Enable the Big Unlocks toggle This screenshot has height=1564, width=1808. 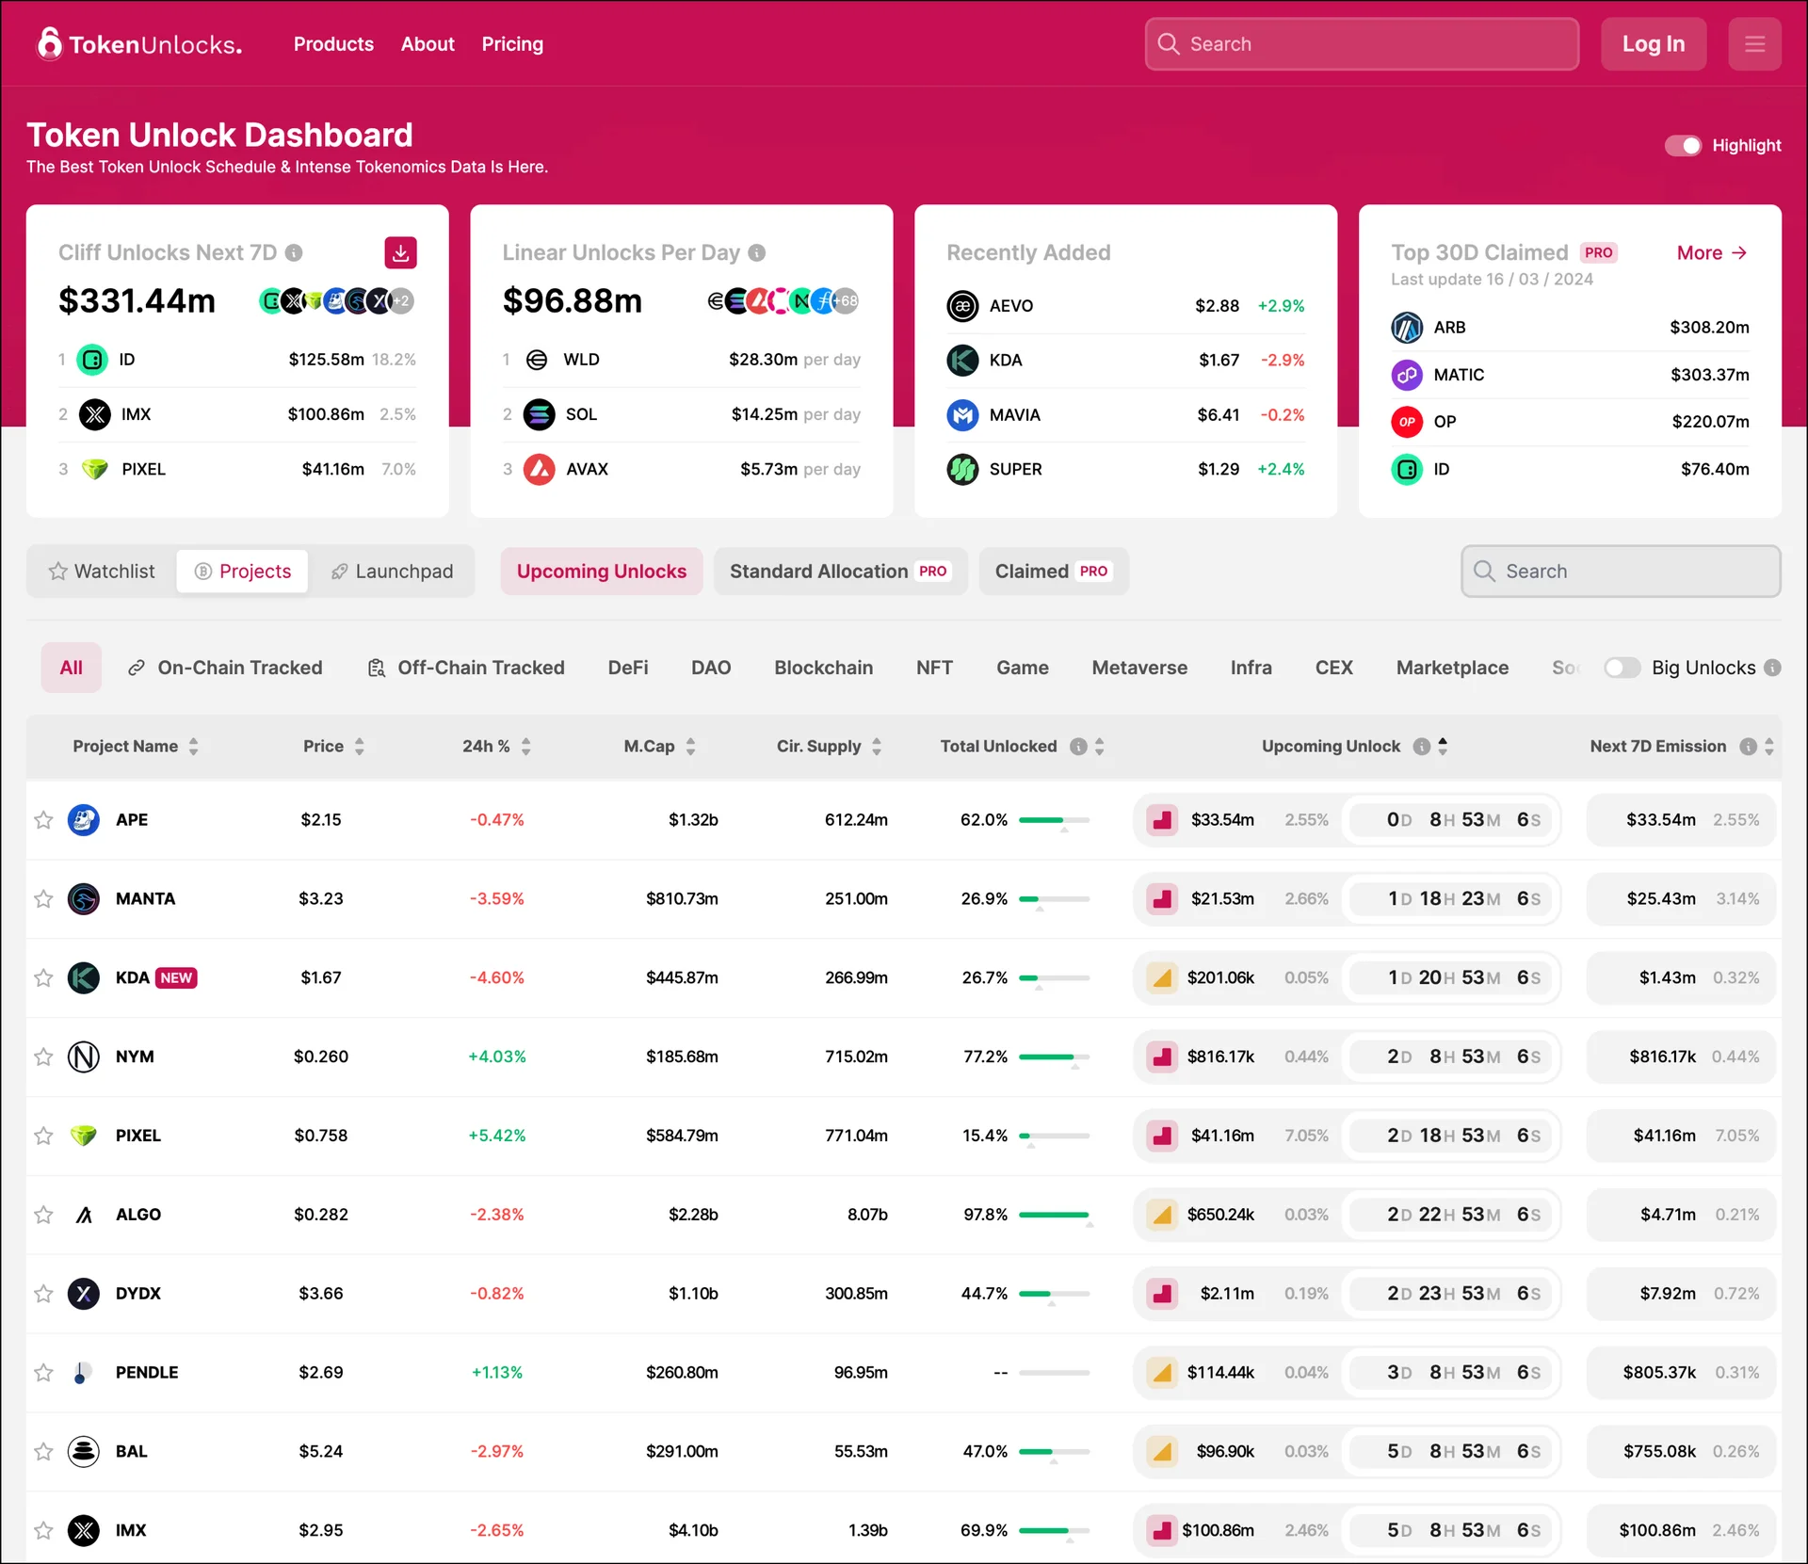(x=1622, y=668)
